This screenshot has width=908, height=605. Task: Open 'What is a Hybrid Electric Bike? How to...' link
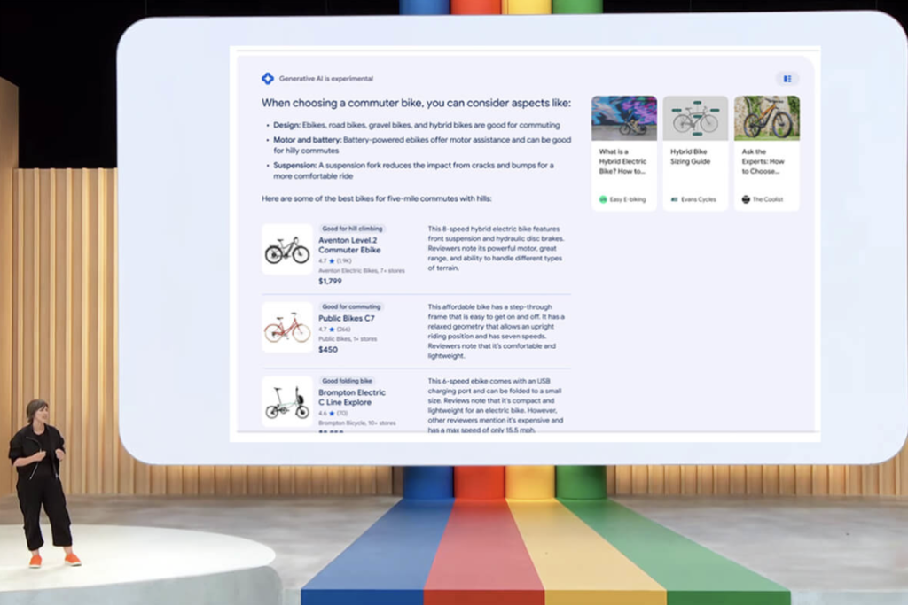tap(622, 161)
